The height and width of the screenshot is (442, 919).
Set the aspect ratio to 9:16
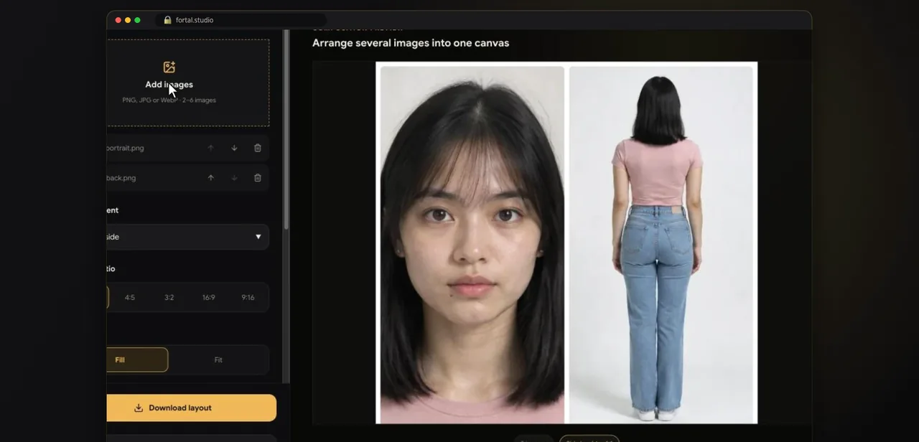coord(248,297)
